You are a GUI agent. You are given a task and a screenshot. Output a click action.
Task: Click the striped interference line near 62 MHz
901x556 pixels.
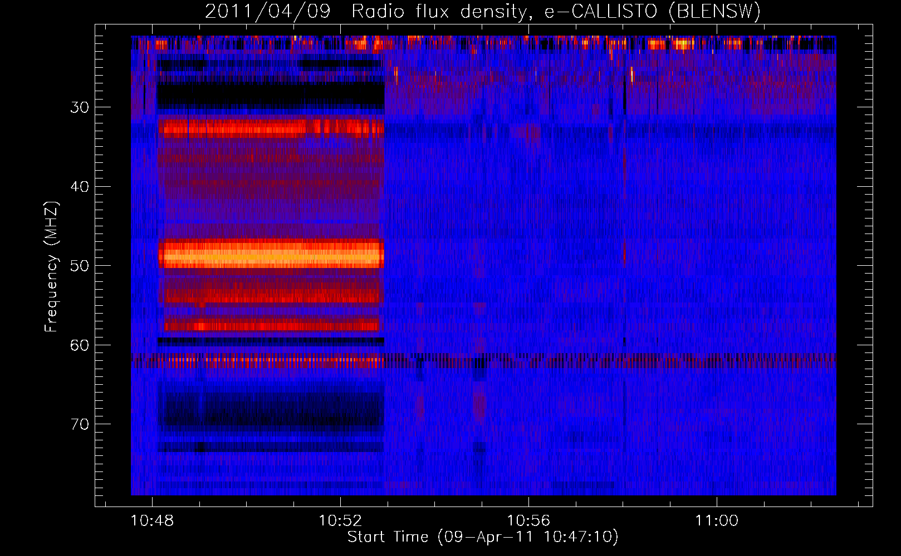483,361
